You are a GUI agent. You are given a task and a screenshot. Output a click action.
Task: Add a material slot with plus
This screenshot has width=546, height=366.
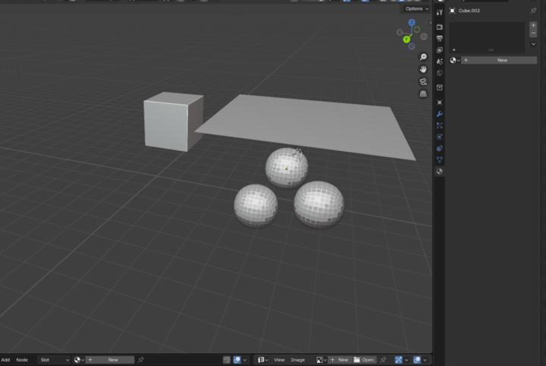coord(533,25)
